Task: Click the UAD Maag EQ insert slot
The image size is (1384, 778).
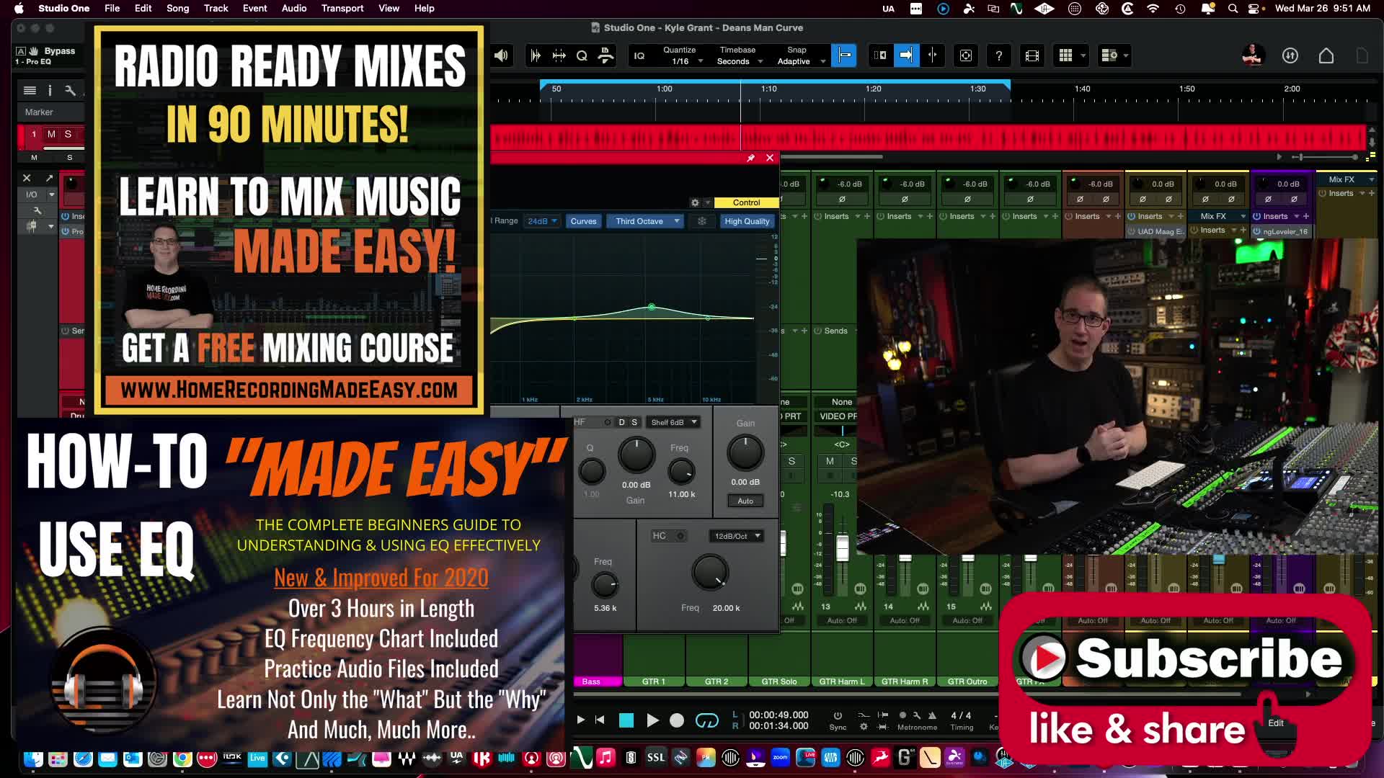Action: tap(1155, 231)
